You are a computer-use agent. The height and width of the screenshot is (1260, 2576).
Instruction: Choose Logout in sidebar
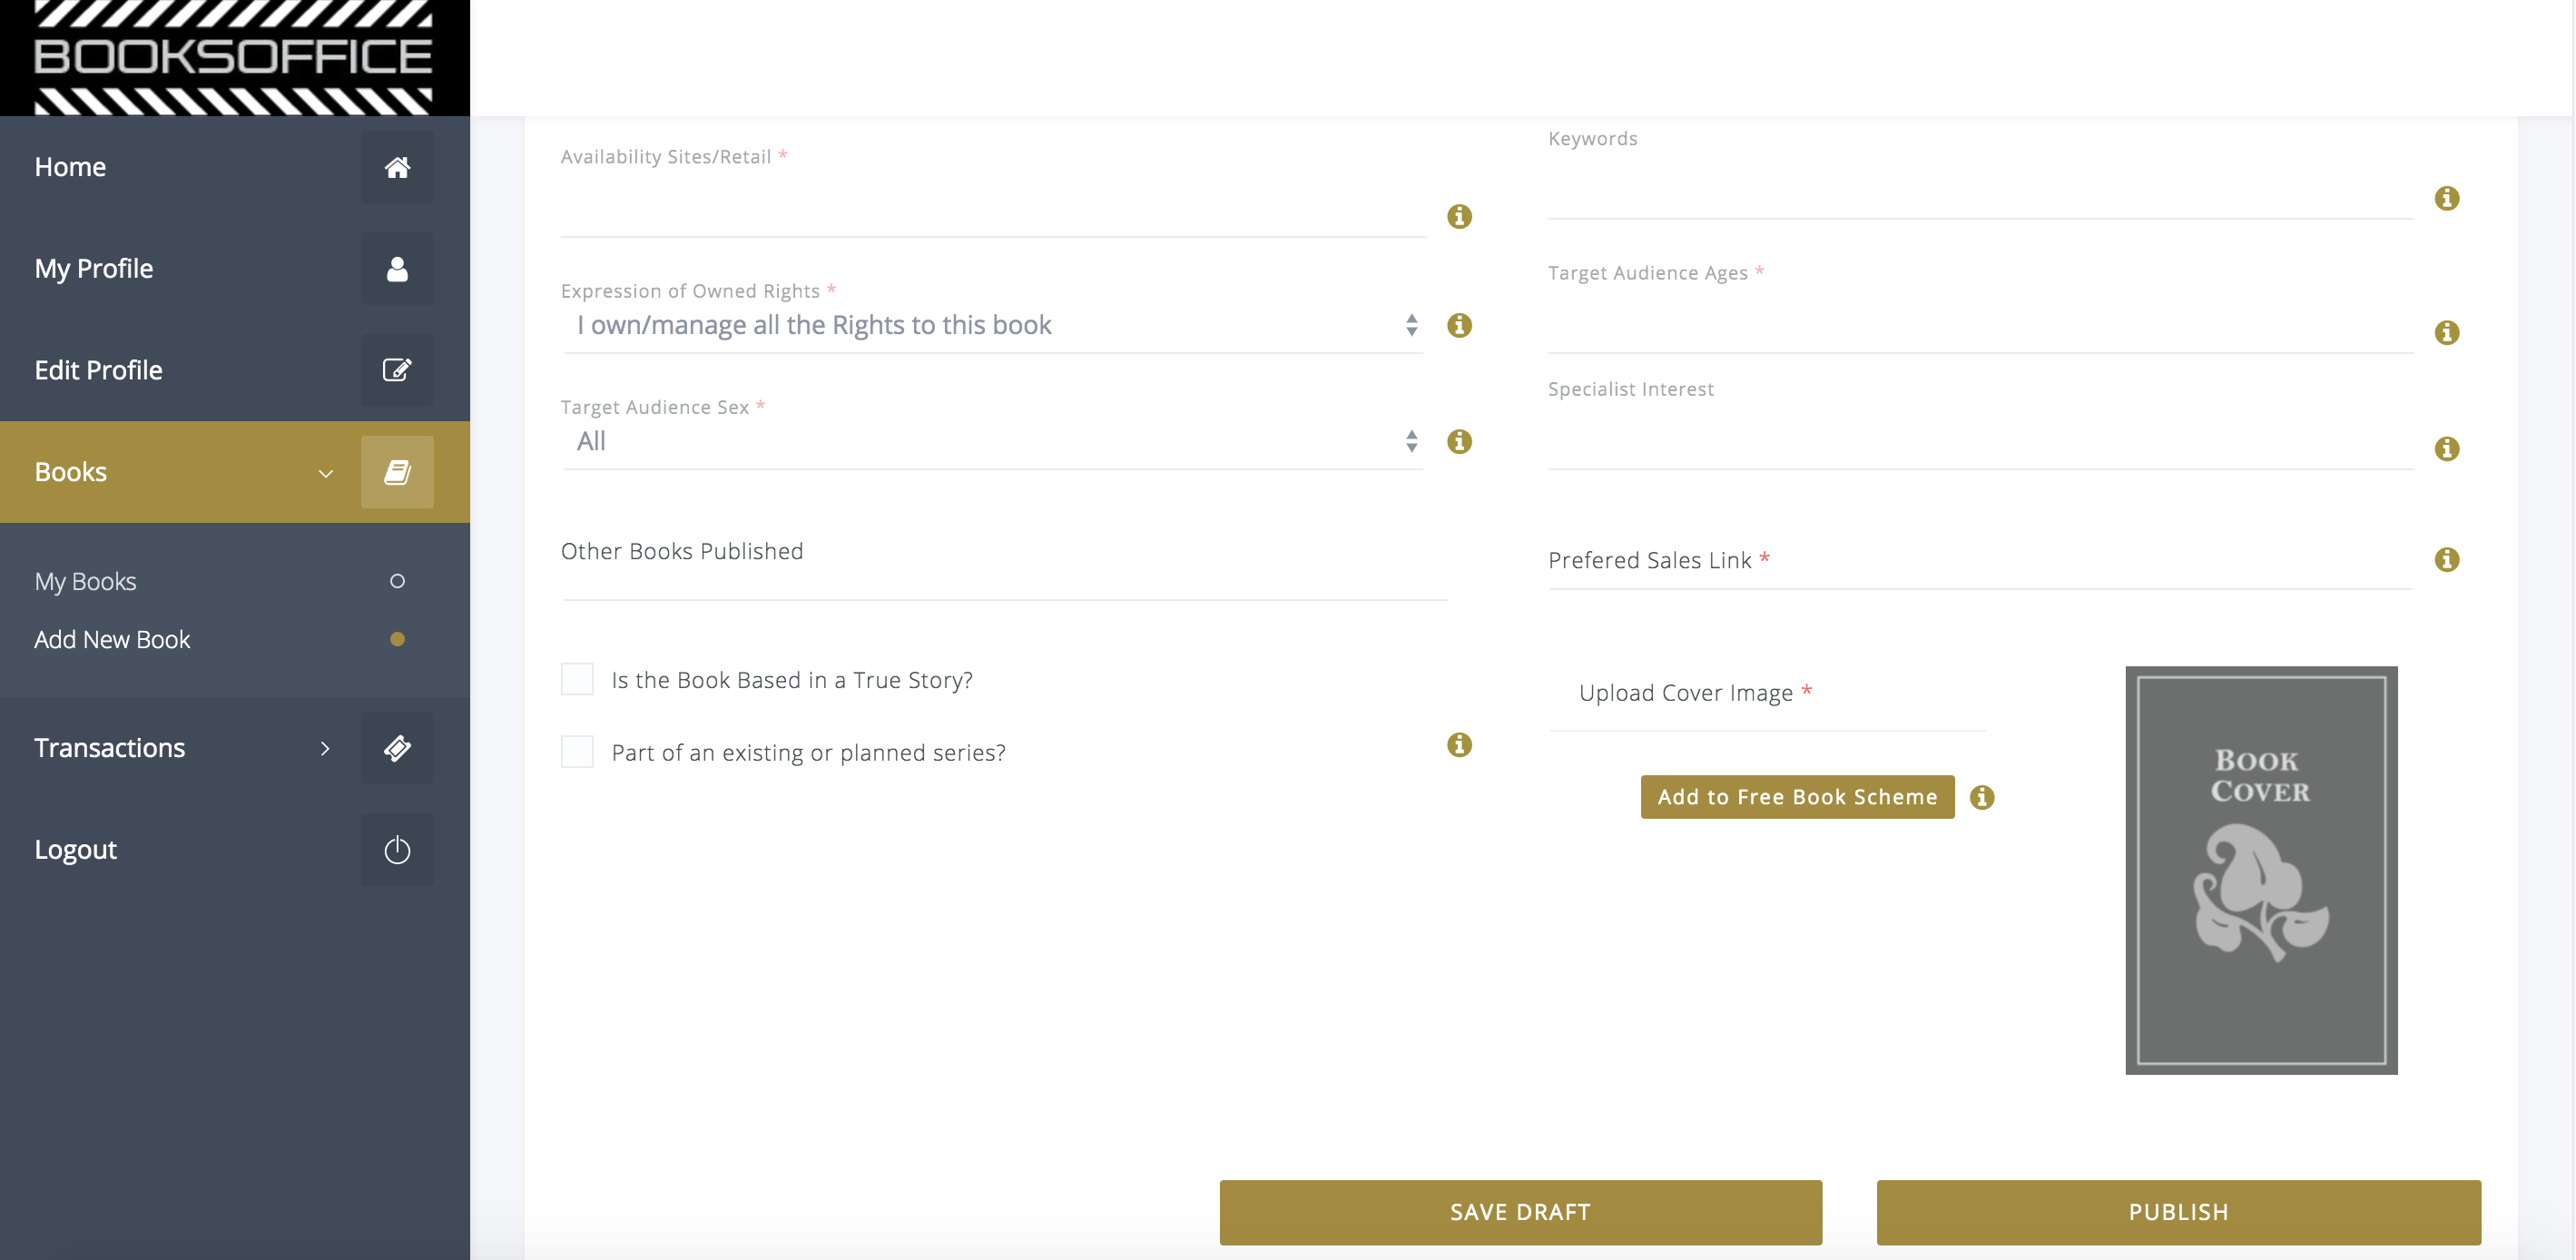pos(235,850)
